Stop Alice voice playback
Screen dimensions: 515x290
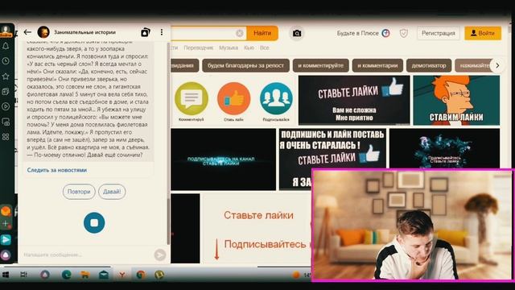[x=94, y=223]
